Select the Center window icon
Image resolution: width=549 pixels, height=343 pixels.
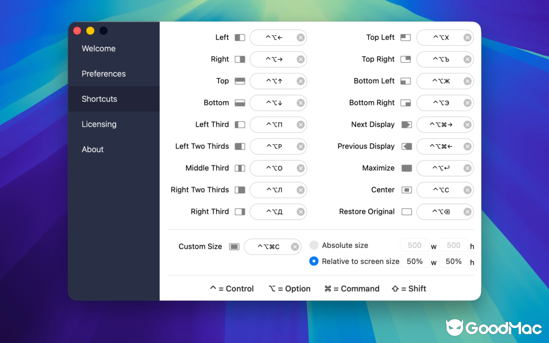point(405,190)
